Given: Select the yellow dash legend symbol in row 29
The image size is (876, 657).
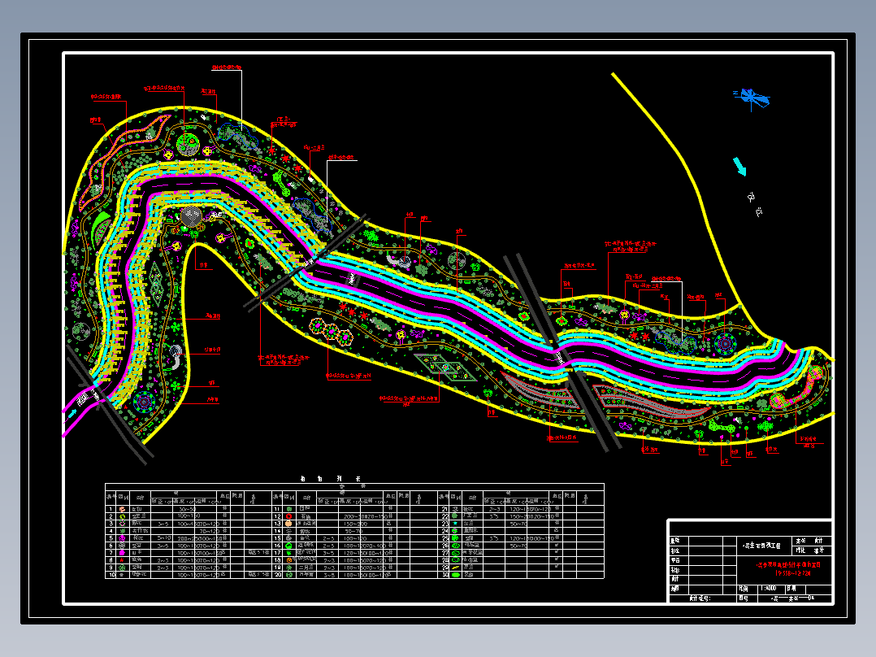Looking at the screenshot, I should 455,568.
